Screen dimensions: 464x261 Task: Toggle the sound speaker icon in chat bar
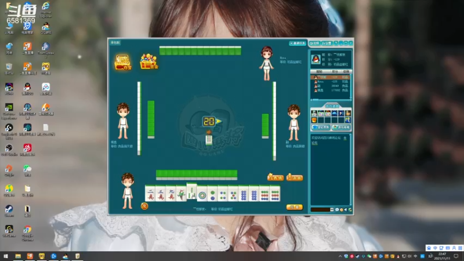(346, 209)
